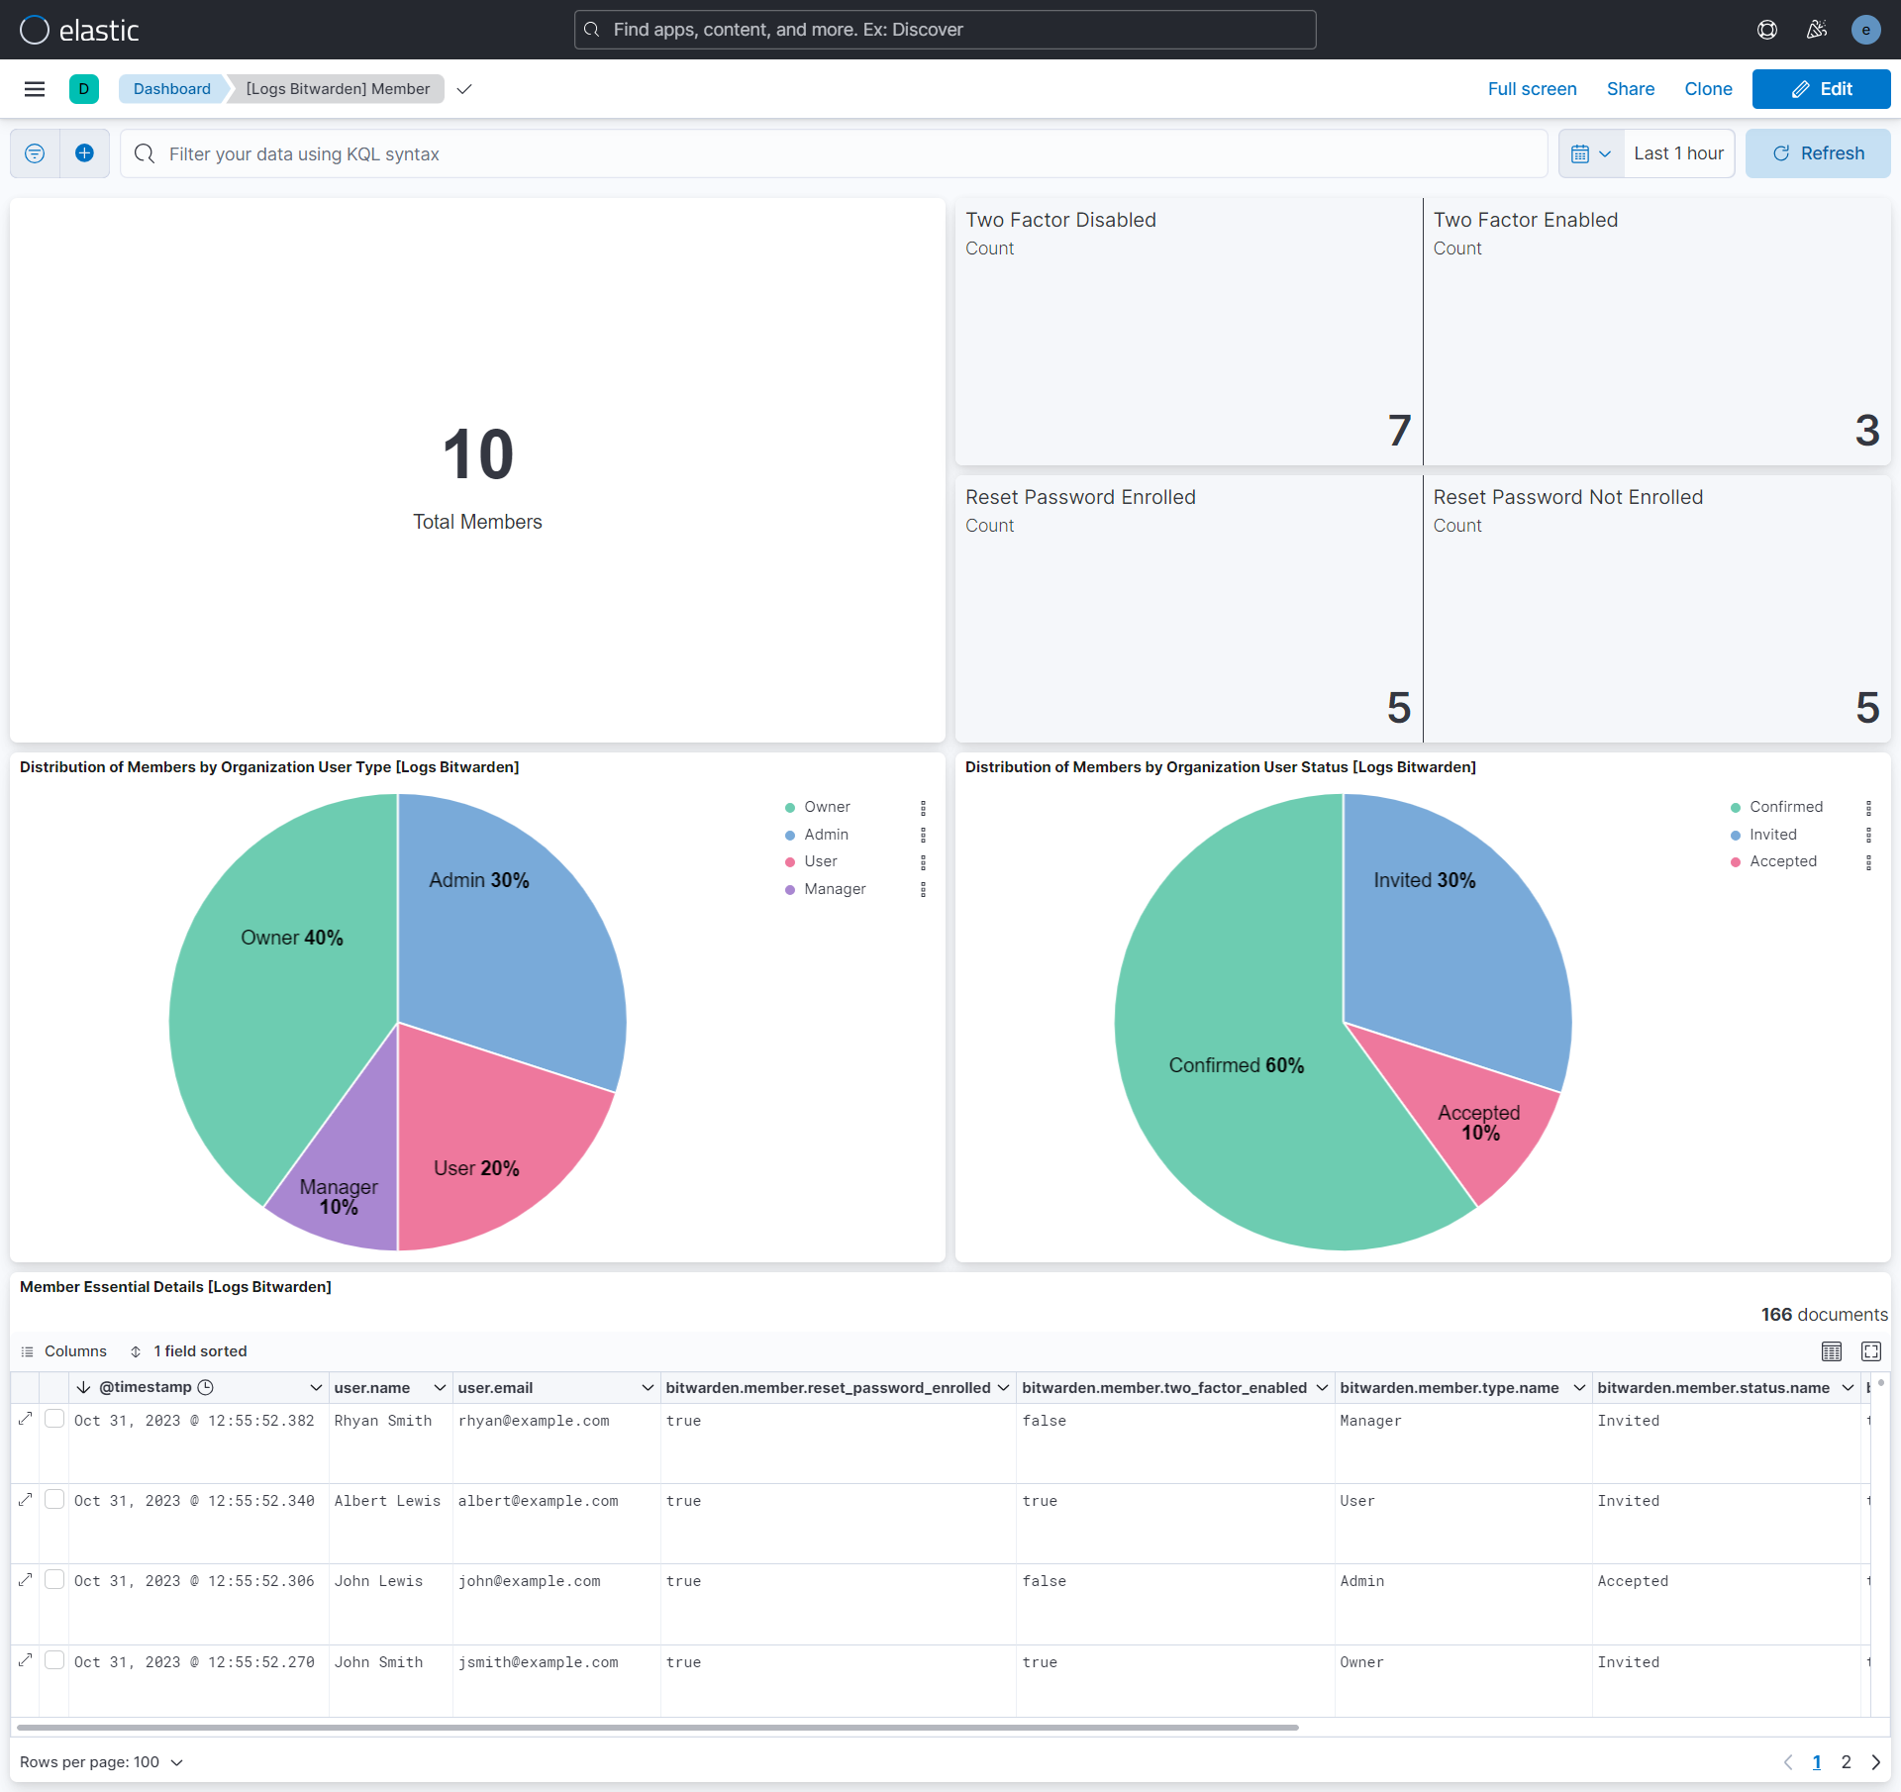Screen dimensions: 1901x1792
Task: Open the table display density settings icon
Action: coord(1832,1351)
